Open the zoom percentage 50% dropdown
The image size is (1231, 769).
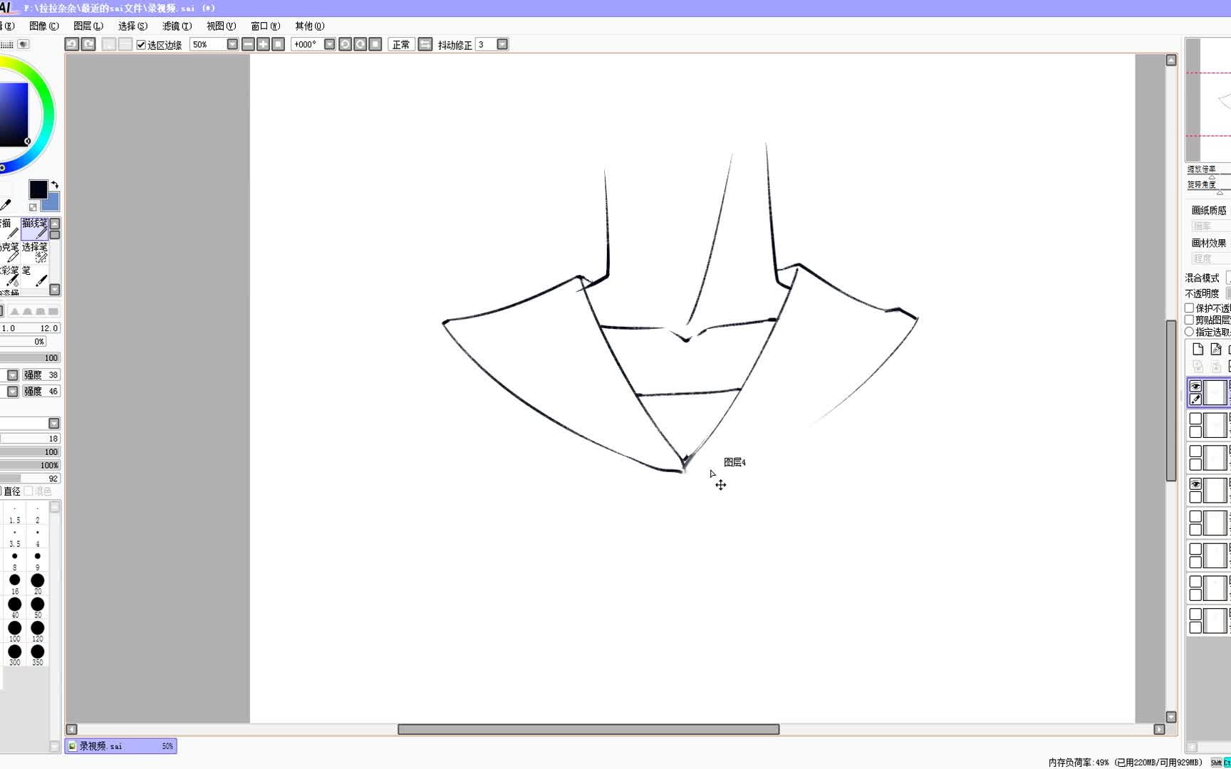tap(232, 44)
